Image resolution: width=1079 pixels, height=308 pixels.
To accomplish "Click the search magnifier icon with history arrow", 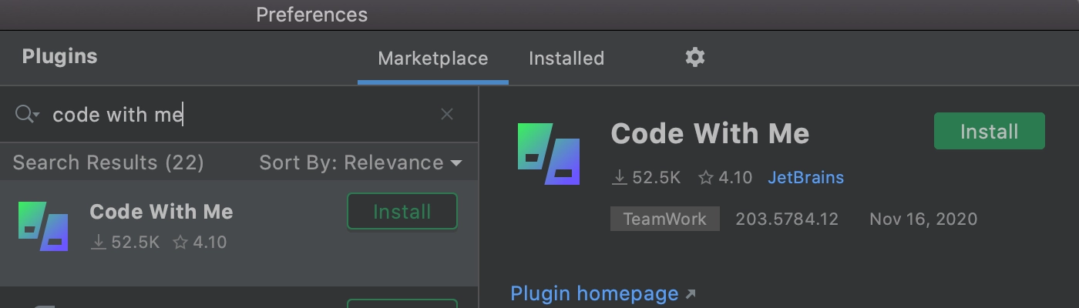I will pyautogui.click(x=27, y=115).
